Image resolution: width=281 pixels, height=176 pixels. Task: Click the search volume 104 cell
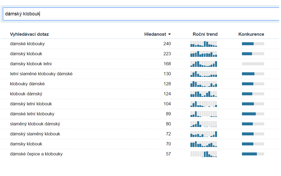[167, 104]
